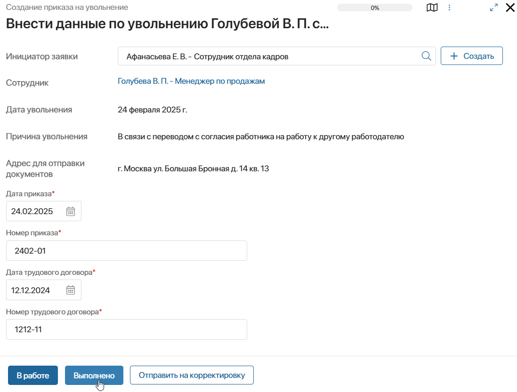517x392 pixels.
Task: Click the plus Создать button
Action: point(471,56)
